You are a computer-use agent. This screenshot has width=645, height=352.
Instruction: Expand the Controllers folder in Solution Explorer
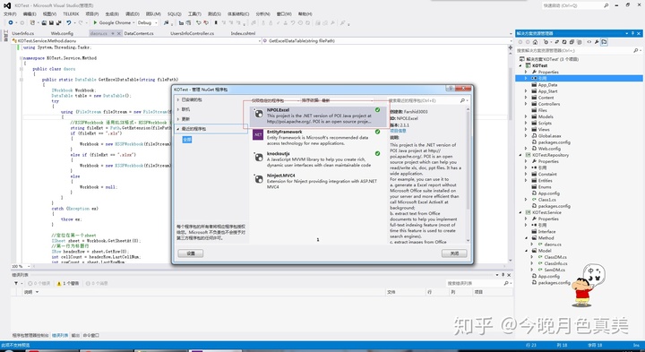(526, 104)
